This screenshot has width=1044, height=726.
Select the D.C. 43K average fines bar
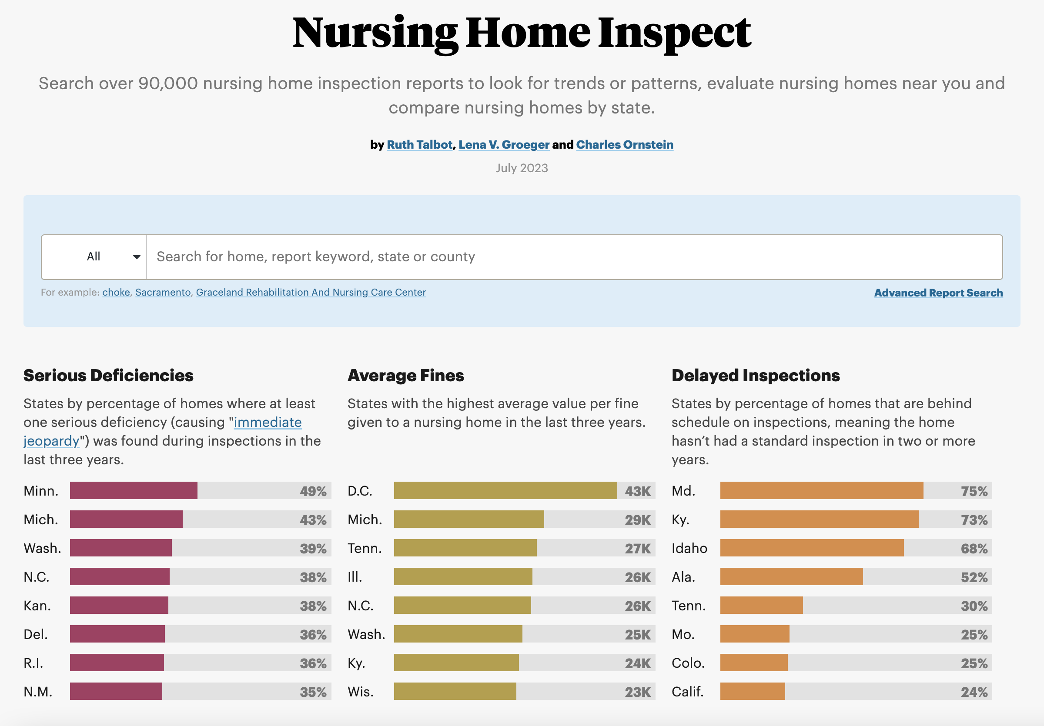(x=524, y=491)
